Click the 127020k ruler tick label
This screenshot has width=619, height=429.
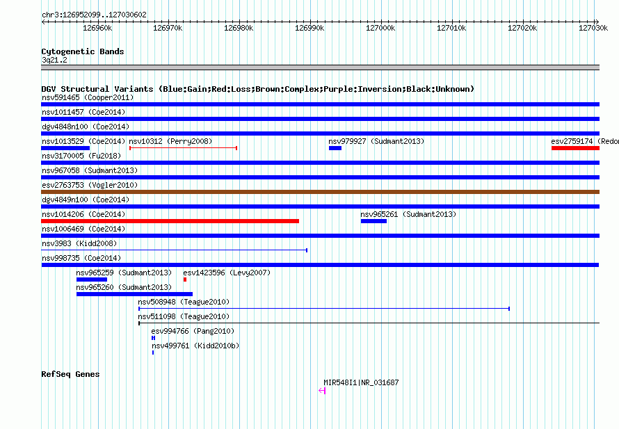522,28
